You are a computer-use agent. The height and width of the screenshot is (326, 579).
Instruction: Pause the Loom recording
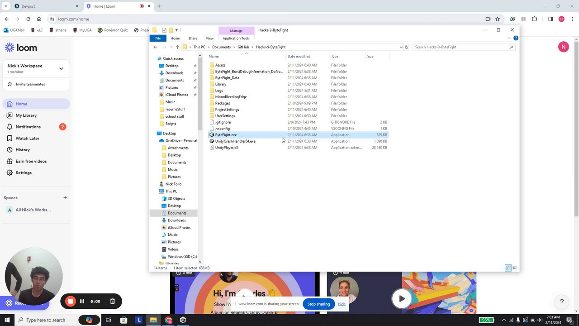pyautogui.click(x=82, y=301)
